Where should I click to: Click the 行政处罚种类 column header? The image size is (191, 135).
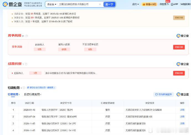click(x=108, y=103)
